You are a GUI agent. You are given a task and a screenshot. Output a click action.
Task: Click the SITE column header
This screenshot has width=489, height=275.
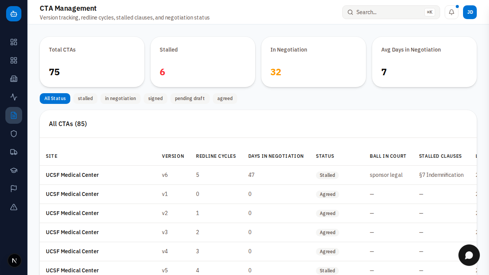coord(52,156)
